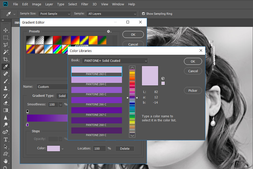Select the purple color stop below gradient bar
Screen dimensions: 253x169
27,125
